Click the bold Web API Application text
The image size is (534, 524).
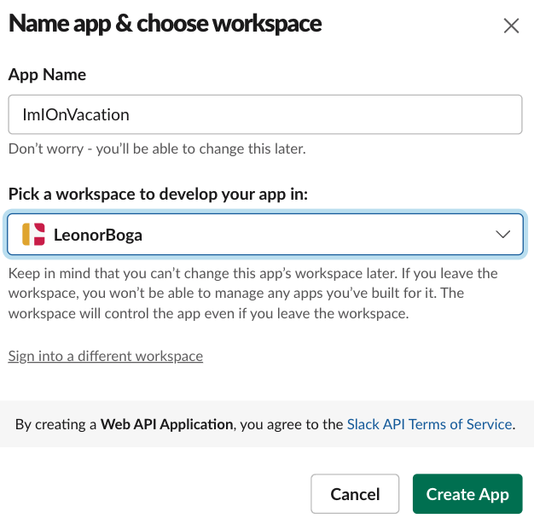[166, 424]
